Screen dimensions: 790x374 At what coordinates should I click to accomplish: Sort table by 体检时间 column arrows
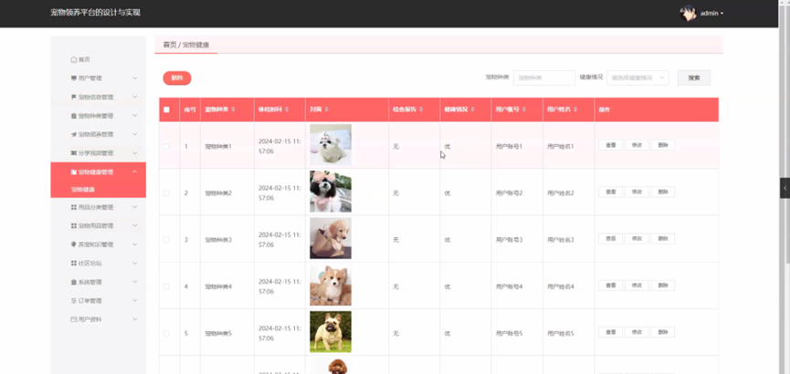coord(287,109)
